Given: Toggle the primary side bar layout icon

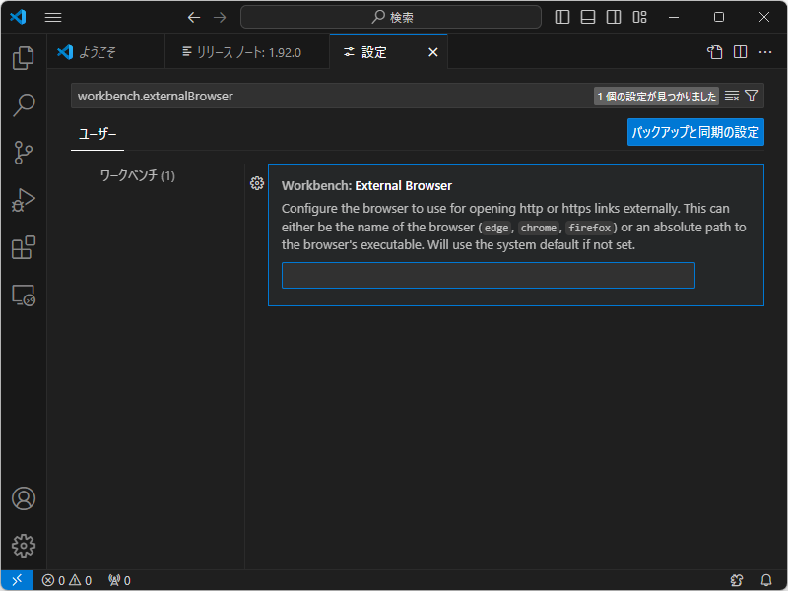Looking at the screenshot, I should (x=562, y=17).
